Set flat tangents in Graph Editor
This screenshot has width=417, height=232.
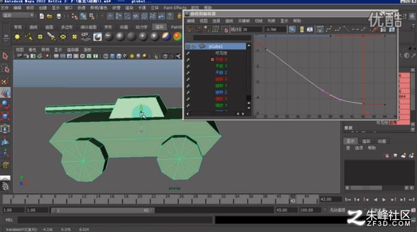click(355, 29)
